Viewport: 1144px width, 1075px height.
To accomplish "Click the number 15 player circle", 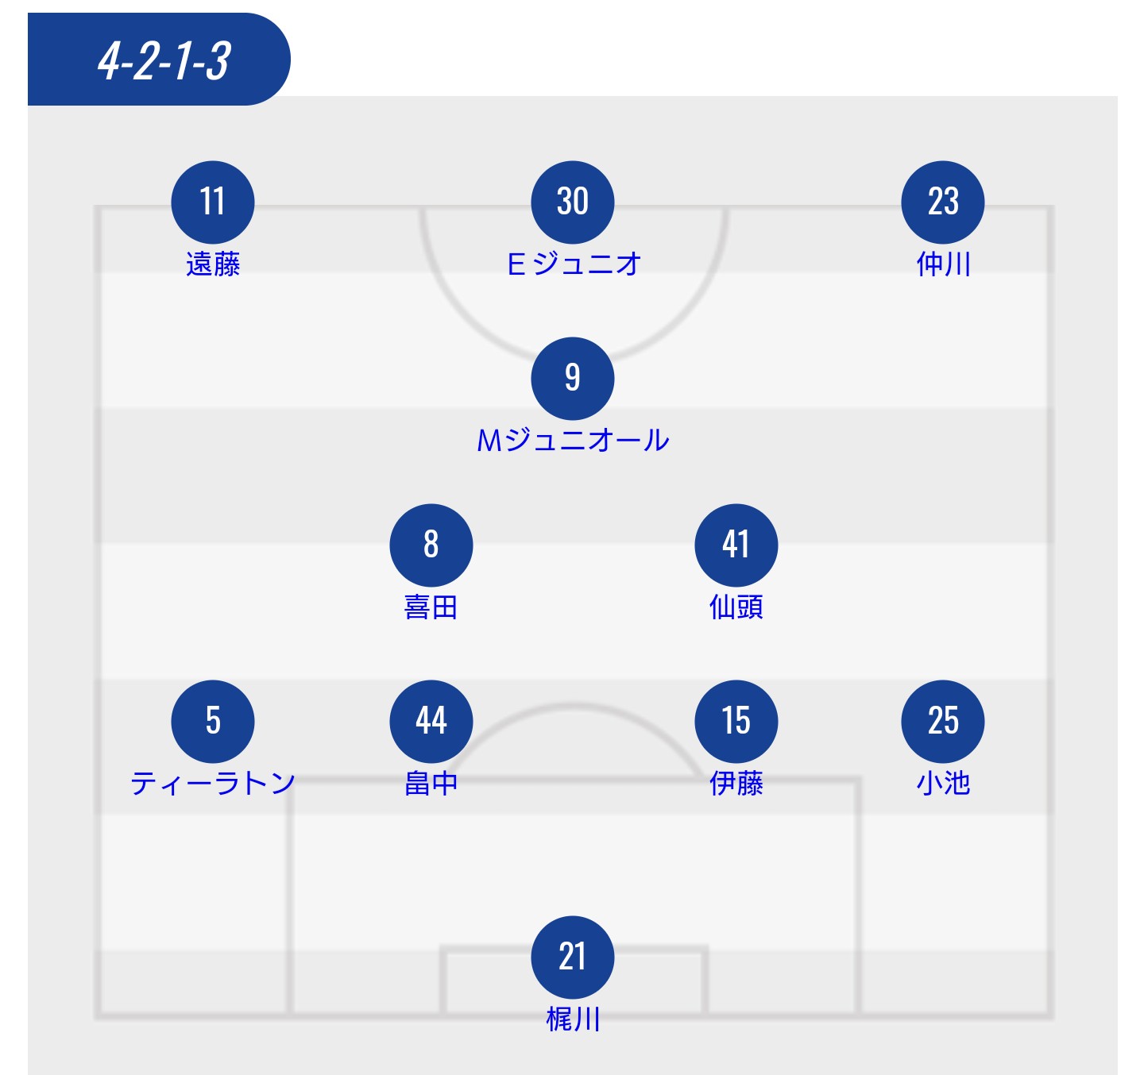I will click(x=736, y=721).
